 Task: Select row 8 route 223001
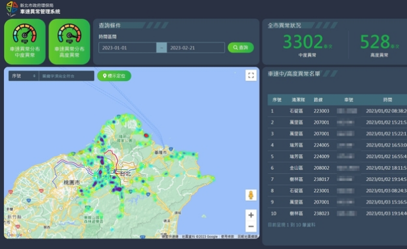pos(322,191)
